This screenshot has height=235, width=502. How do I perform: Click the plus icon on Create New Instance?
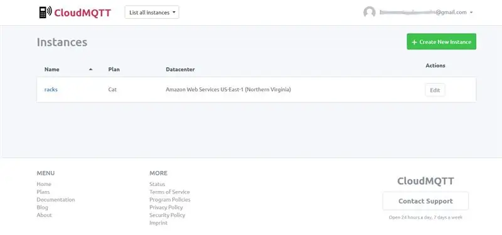[414, 42]
